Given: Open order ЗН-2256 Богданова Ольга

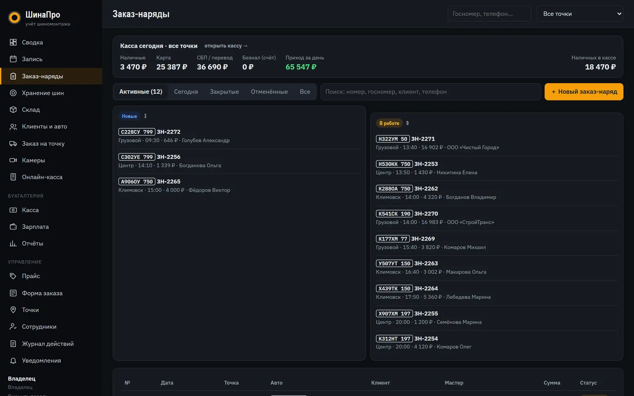Looking at the screenshot, I should (239, 161).
